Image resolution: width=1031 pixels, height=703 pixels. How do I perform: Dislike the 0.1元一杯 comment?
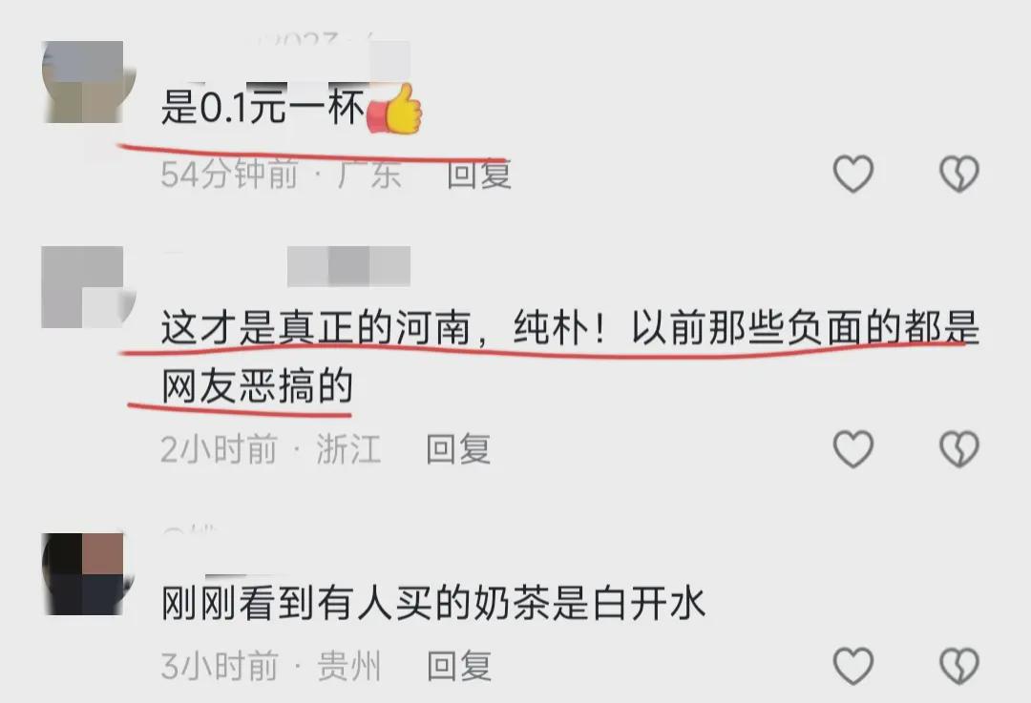[959, 175]
